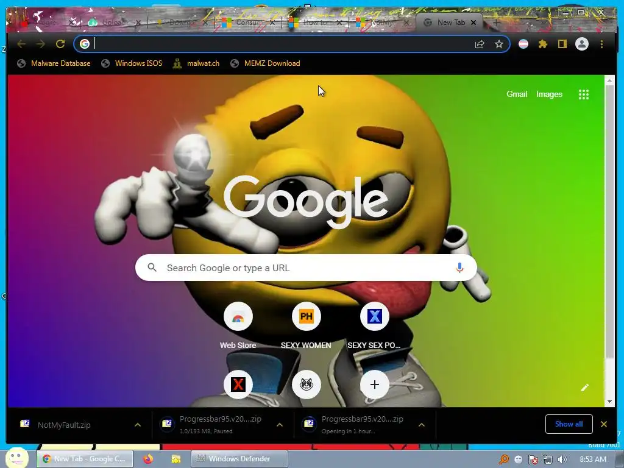Screen dimensions: 624x468
Task: Click the Start button smiley
Action: [17, 458]
